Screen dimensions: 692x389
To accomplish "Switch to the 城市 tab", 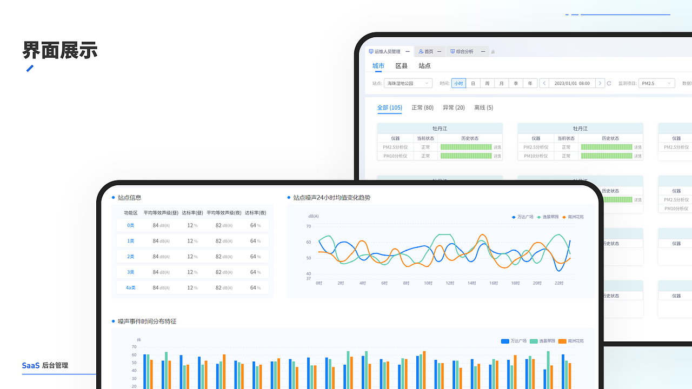I will tap(378, 66).
